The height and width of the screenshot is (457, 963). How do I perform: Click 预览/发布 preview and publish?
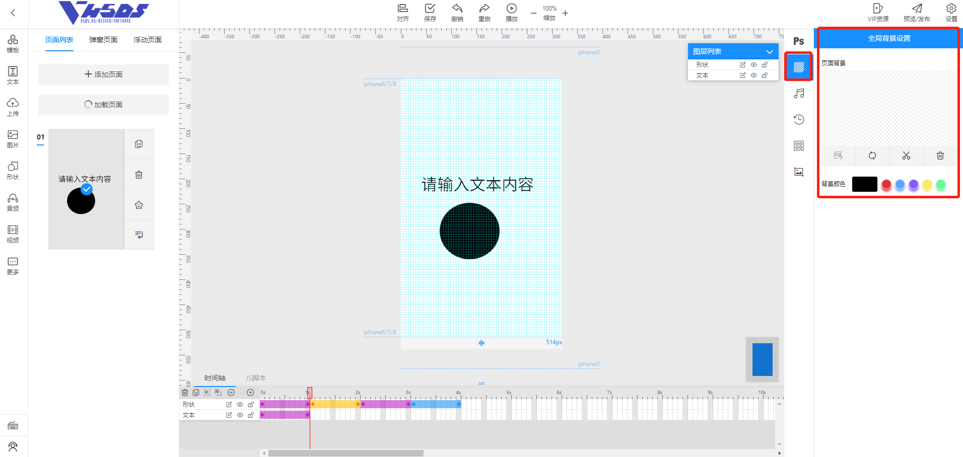pyautogui.click(x=917, y=13)
